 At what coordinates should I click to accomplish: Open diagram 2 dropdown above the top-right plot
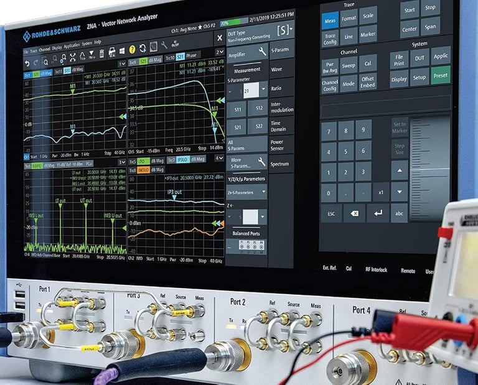click(220, 52)
